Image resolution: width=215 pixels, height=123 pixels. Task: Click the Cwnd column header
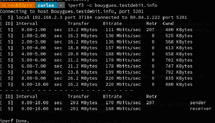[x=168, y=24]
